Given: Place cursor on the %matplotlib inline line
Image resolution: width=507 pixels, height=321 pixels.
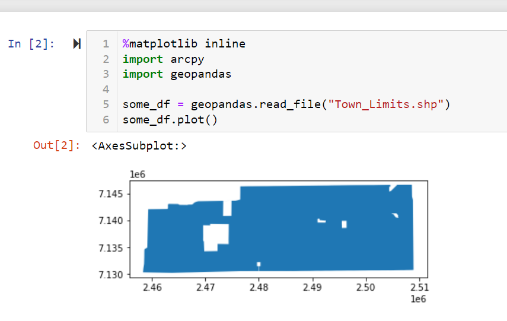Looking at the screenshot, I should [x=184, y=44].
